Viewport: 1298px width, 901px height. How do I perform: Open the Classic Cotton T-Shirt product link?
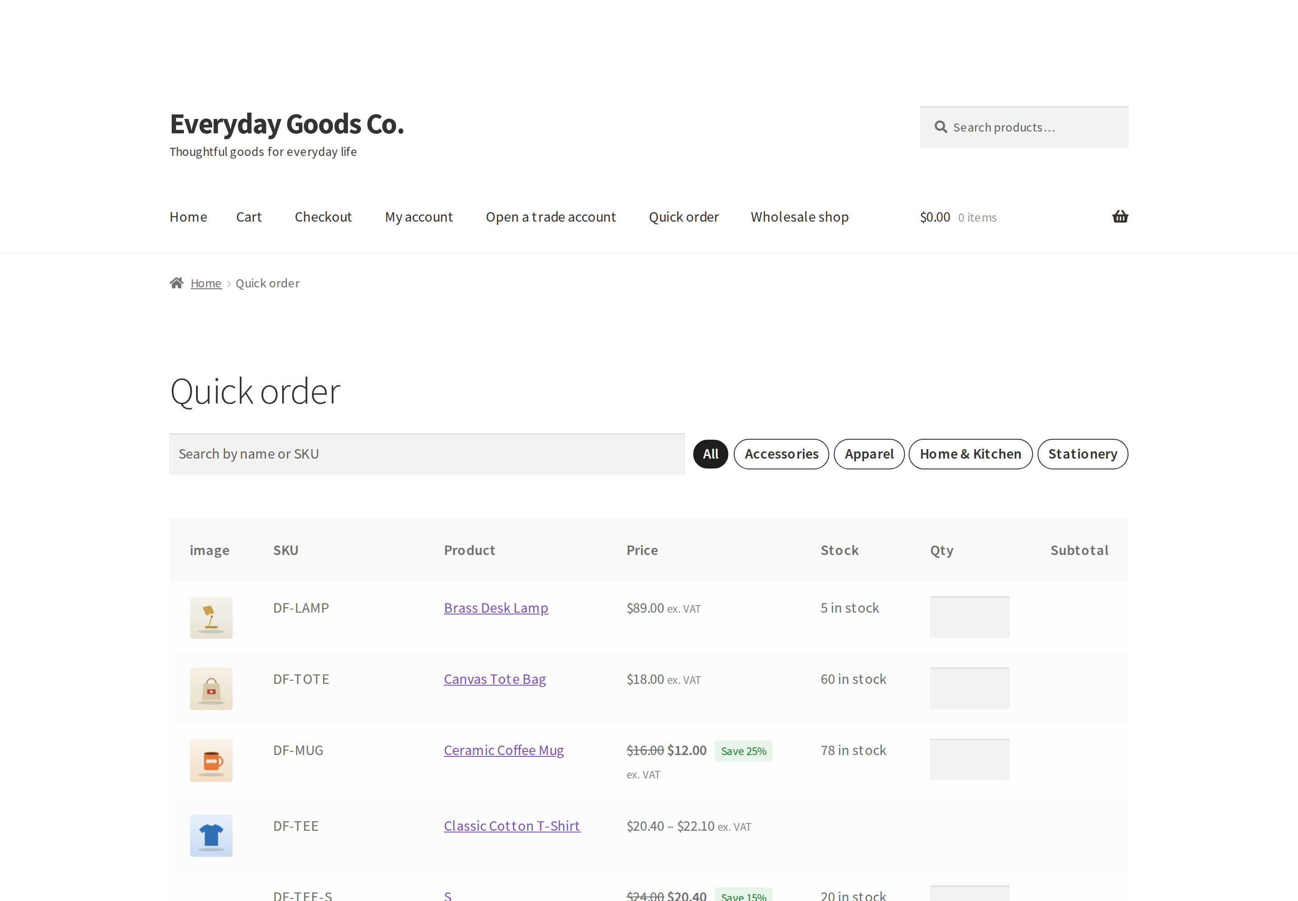[x=512, y=826]
